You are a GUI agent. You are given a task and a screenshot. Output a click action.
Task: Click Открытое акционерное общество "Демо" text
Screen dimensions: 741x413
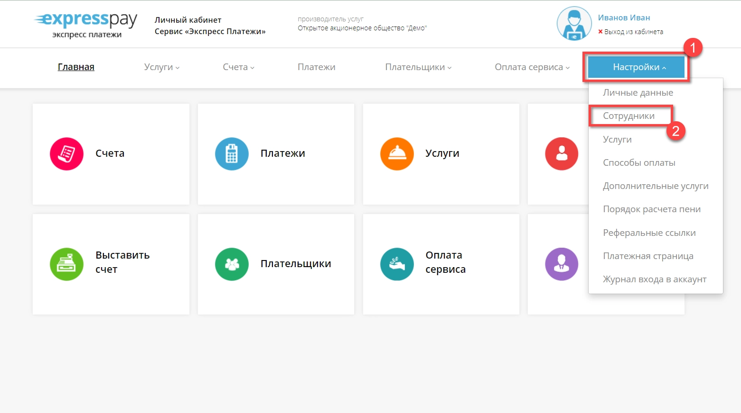tap(362, 28)
